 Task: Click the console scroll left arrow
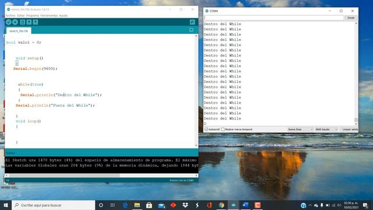(6, 176)
